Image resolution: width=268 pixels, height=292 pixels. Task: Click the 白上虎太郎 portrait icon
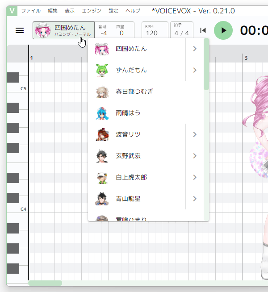click(102, 177)
